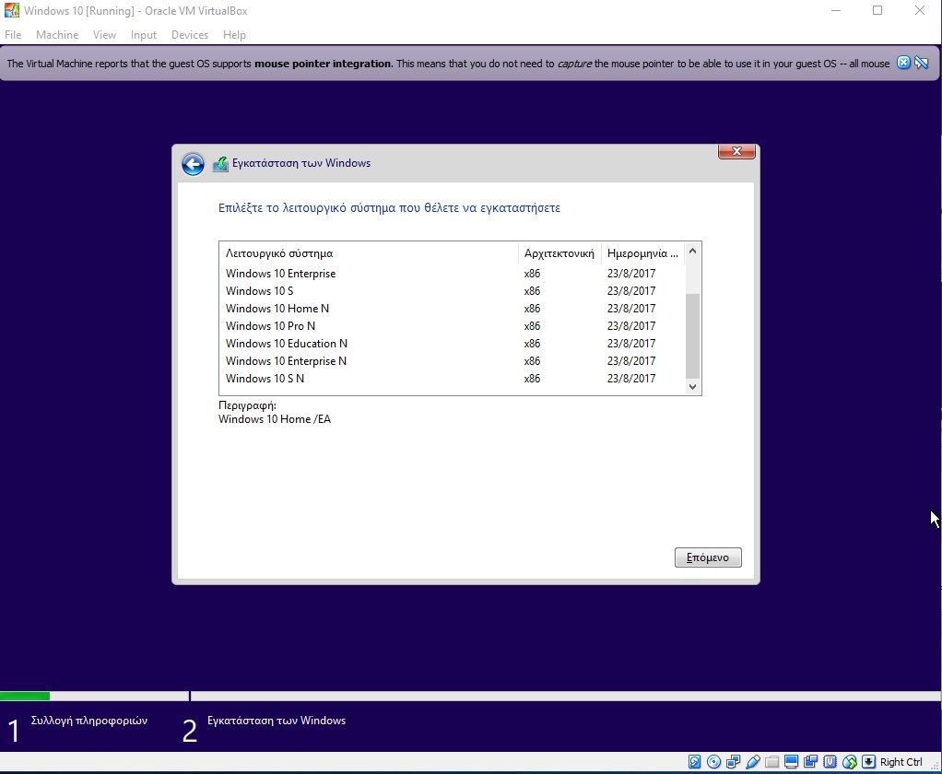Viewport: 942px width, 774px height.
Task: Open the optical disc drive status icon
Action: coord(713,762)
